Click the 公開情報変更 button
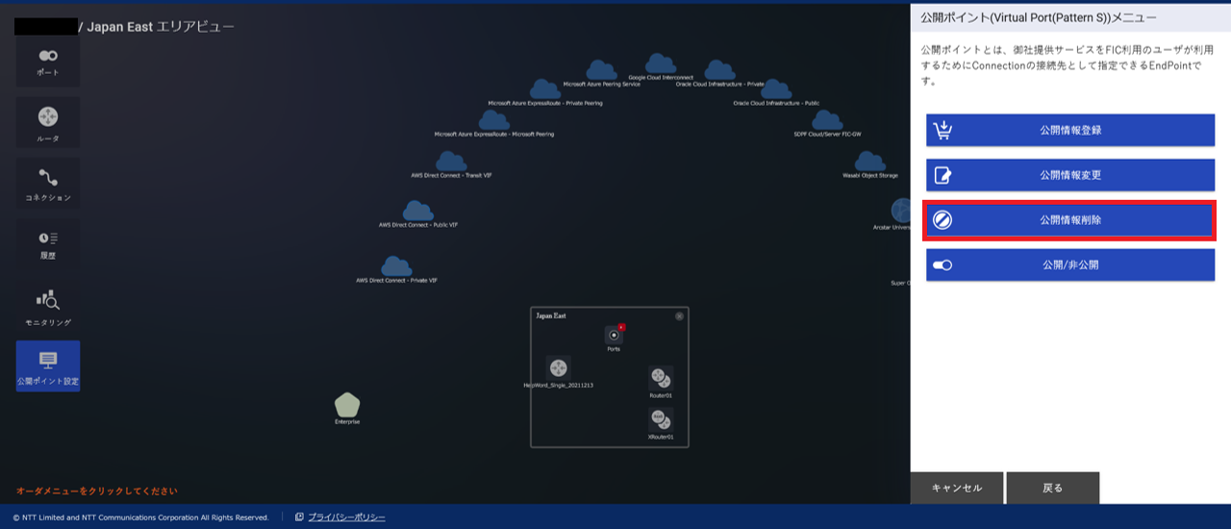The height and width of the screenshot is (529, 1231). tap(1070, 175)
